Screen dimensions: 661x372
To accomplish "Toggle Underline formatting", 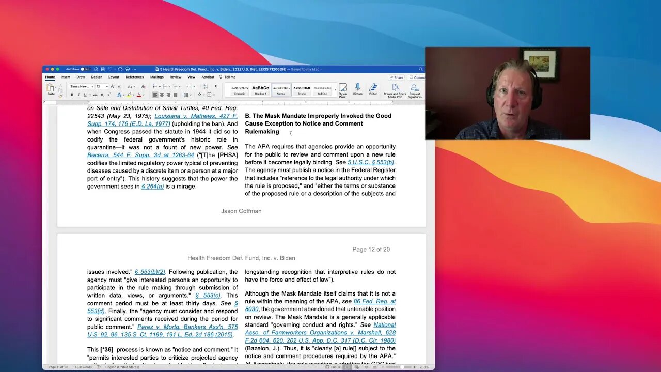I will coord(85,95).
